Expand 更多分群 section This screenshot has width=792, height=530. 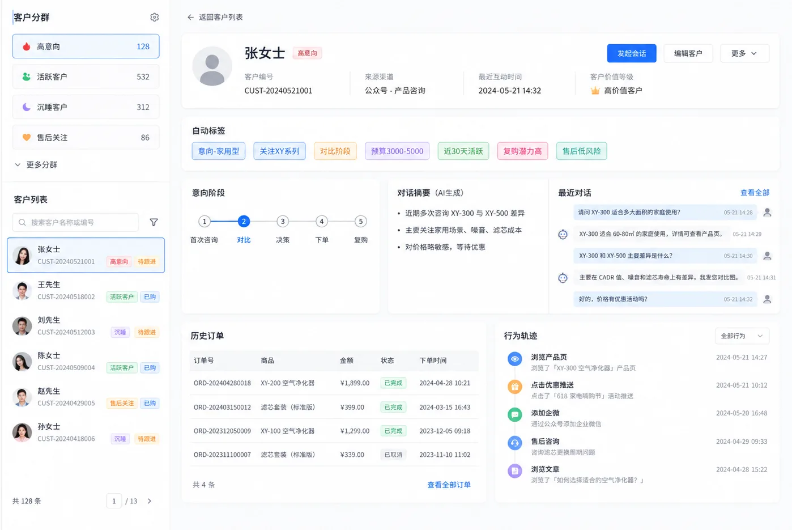point(36,164)
